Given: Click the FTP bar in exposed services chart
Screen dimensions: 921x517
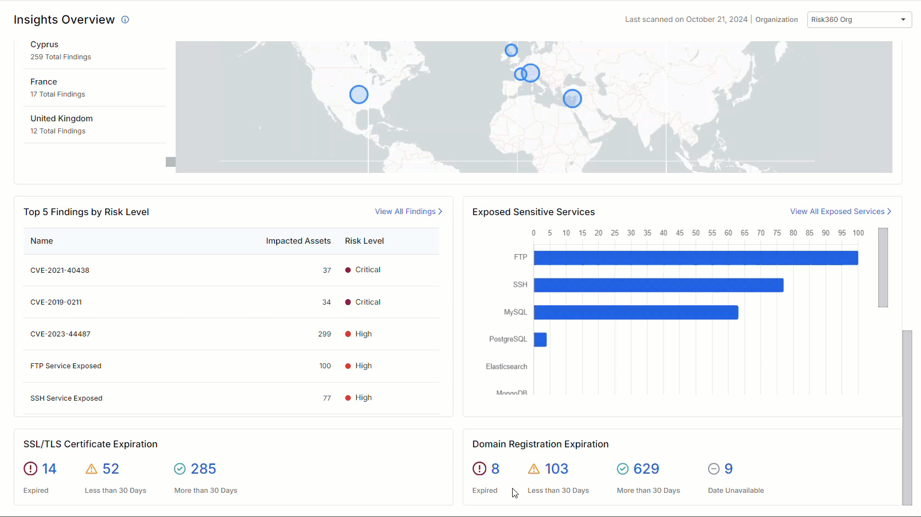Looking at the screenshot, I should coord(695,258).
